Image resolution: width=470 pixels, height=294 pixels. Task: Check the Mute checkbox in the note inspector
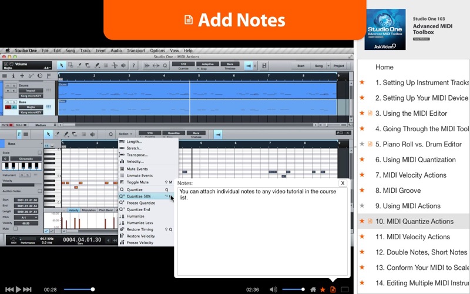click(16, 229)
